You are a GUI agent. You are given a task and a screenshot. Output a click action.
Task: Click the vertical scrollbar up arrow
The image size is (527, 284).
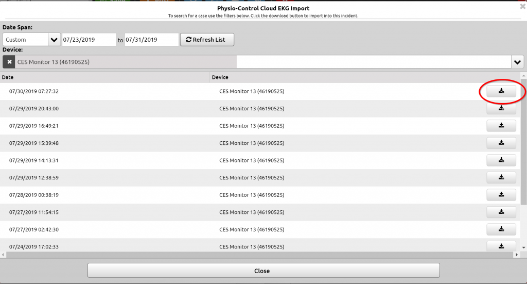[523, 75]
